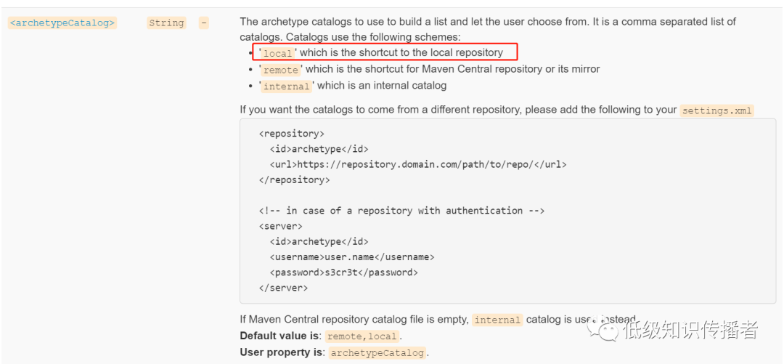Click the <username>user.name</username> line
The image size is (784, 364).
[x=353, y=256]
